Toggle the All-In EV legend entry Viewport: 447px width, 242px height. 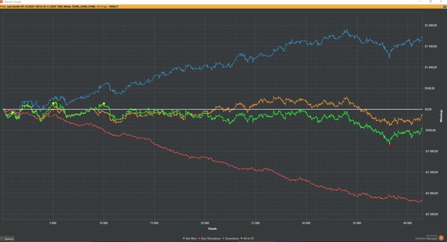(248, 239)
